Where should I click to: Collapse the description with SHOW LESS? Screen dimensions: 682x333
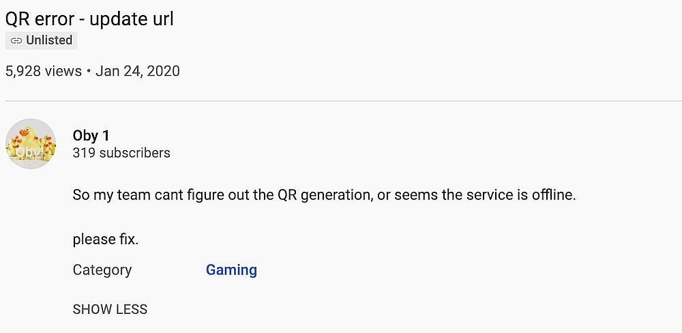[x=110, y=309]
